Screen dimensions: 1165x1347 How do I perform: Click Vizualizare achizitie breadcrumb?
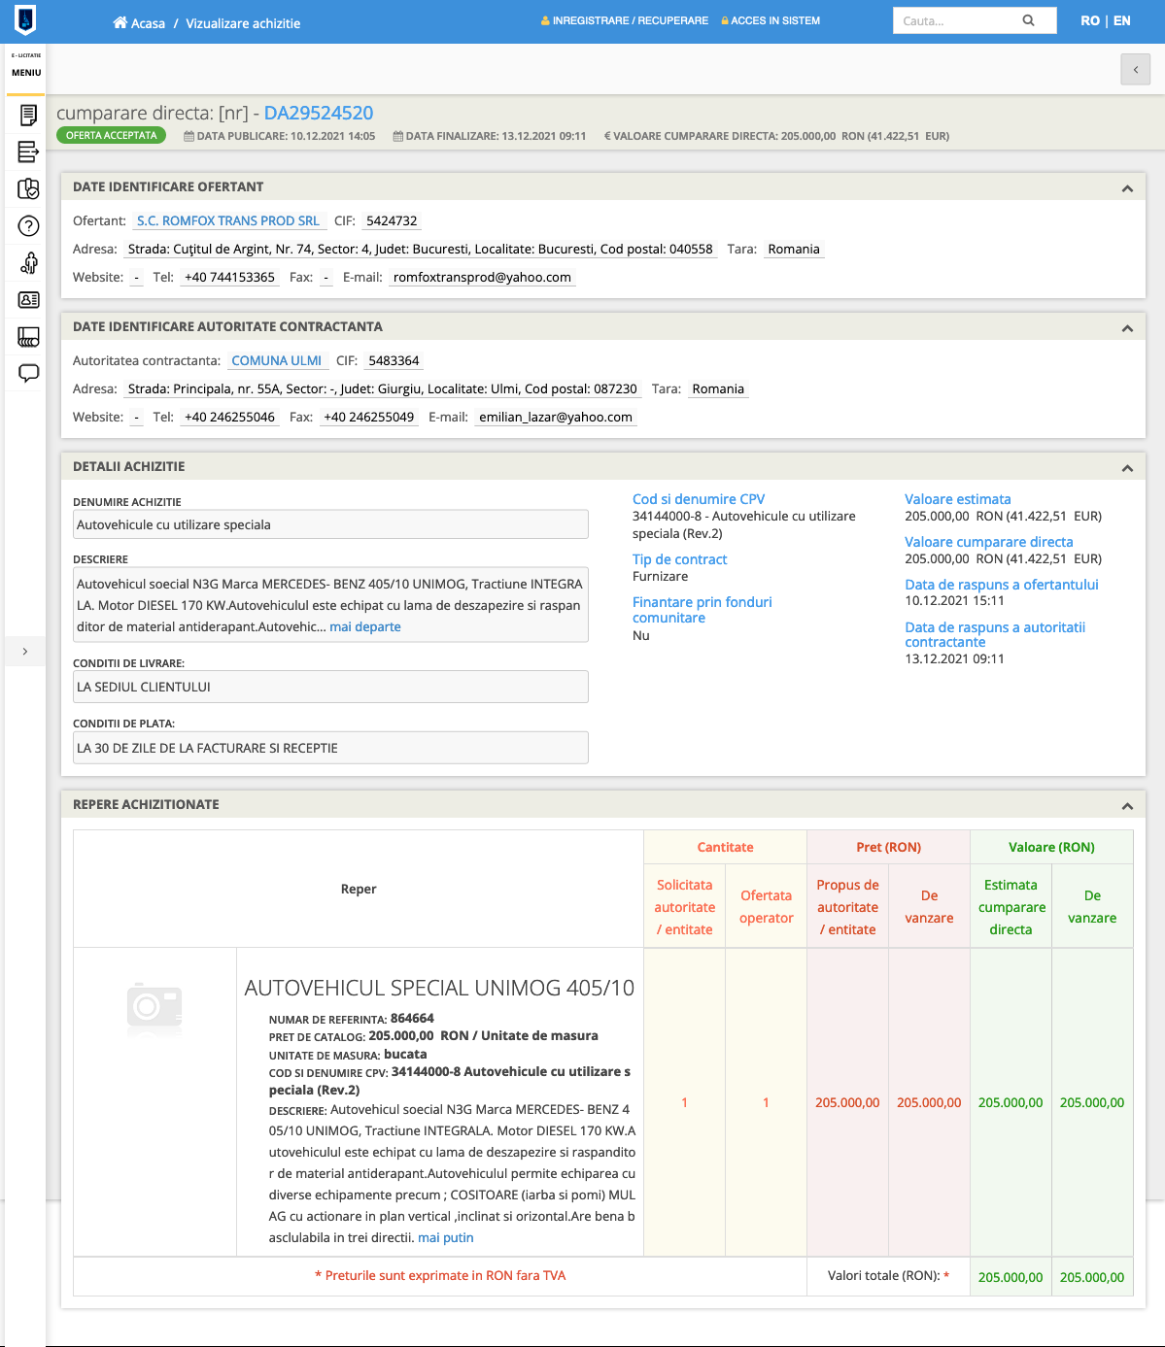(243, 23)
